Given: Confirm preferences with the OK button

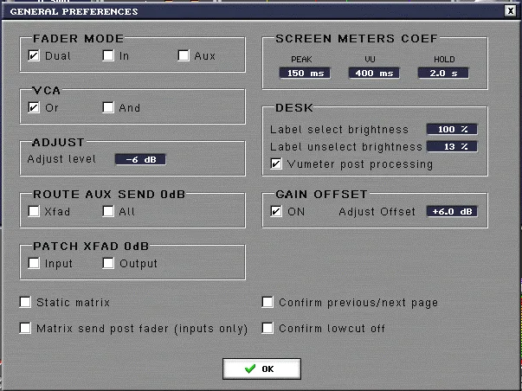Looking at the screenshot, I should 261,369.
